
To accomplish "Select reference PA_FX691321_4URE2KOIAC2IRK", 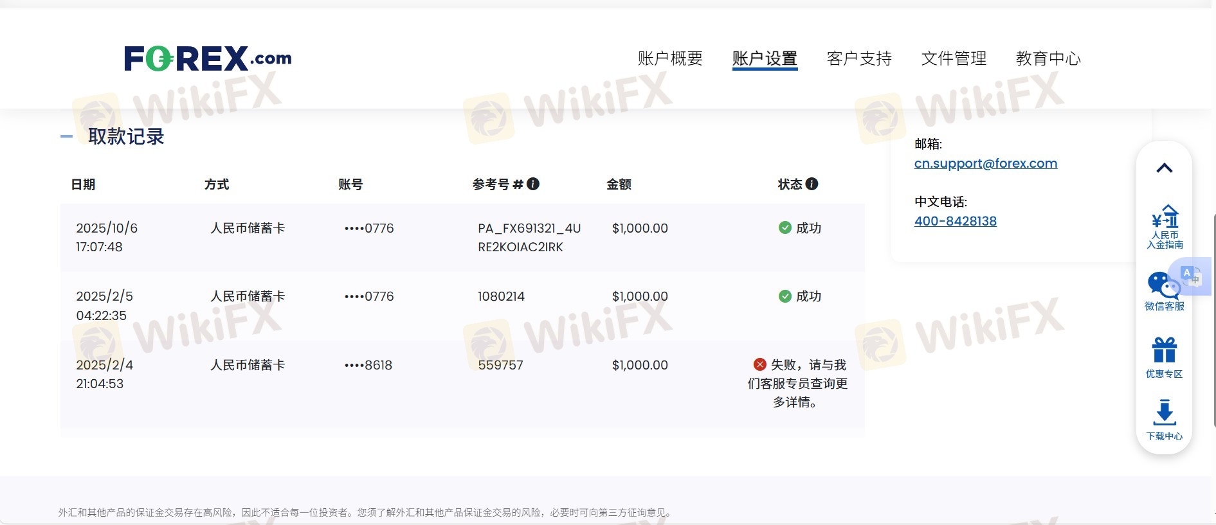I will tap(529, 237).
